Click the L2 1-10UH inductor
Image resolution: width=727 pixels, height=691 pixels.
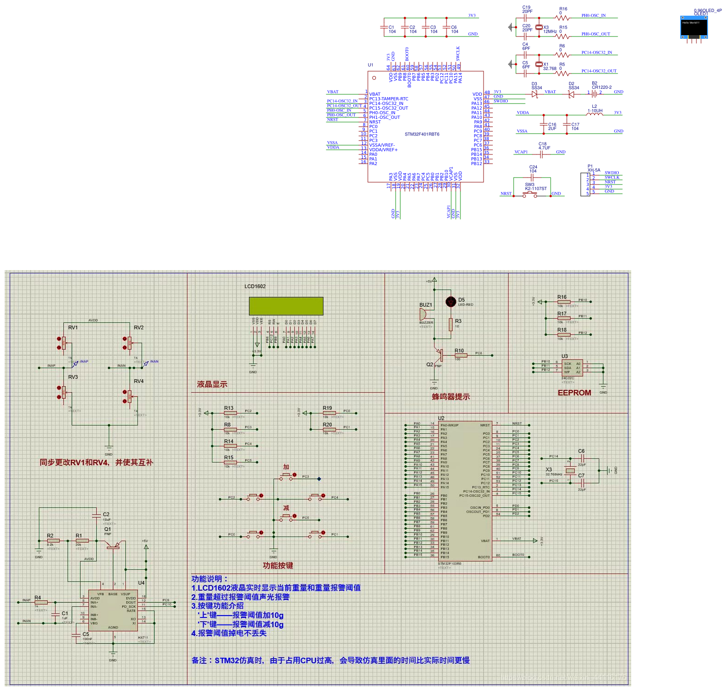pyautogui.click(x=595, y=113)
